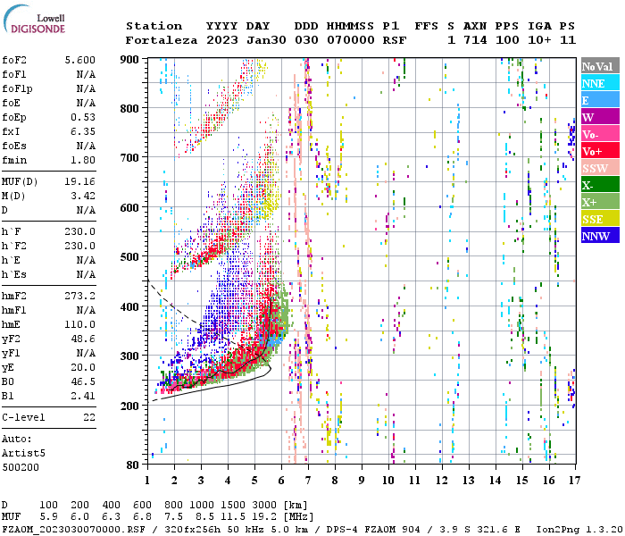Select the NNE cyan legend swatch

click(600, 83)
